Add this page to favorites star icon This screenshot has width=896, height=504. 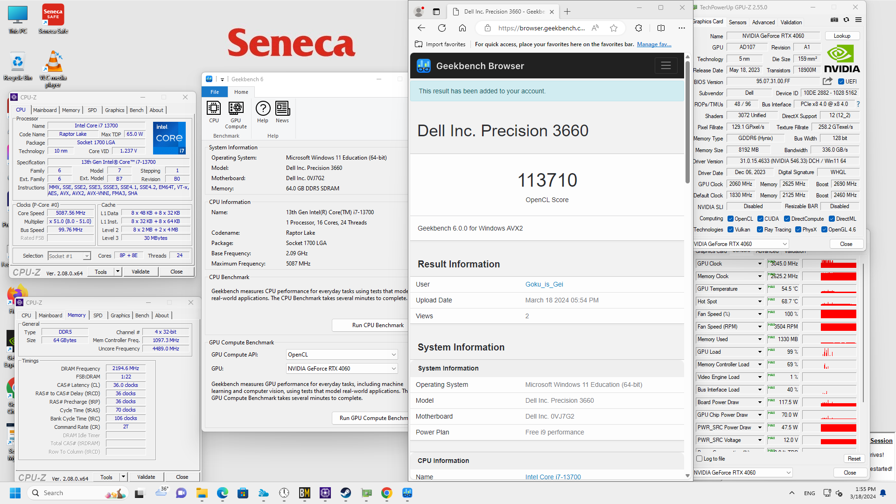614,28
